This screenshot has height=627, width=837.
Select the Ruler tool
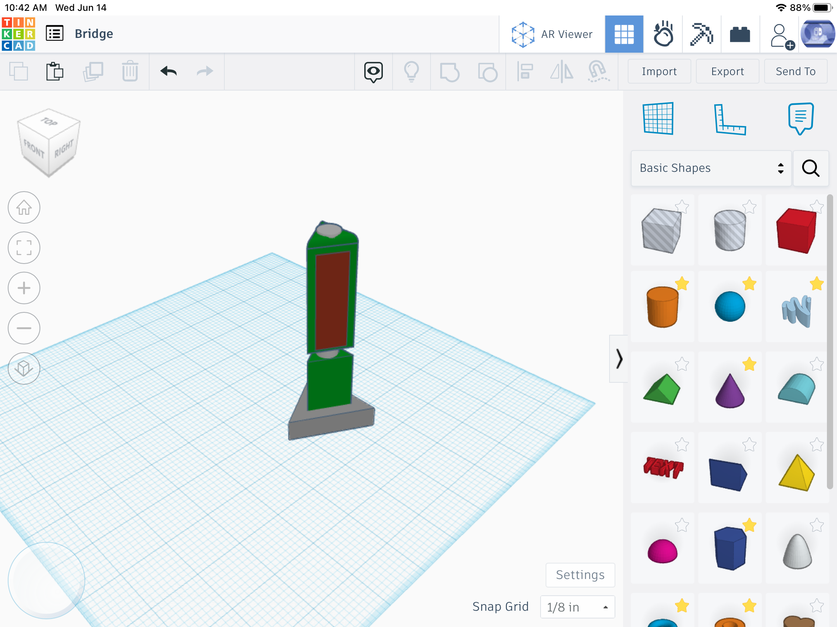pyautogui.click(x=730, y=118)
